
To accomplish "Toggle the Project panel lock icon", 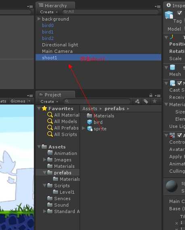I will (151, 95).
